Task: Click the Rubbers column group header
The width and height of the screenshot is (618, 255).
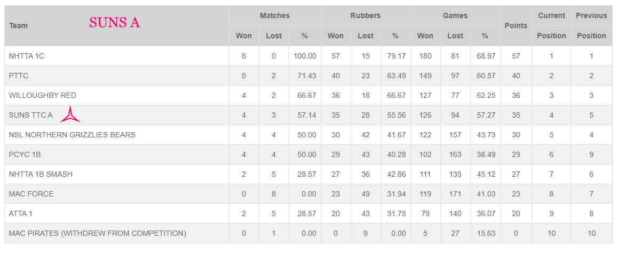Action: (x=366, y=16)
